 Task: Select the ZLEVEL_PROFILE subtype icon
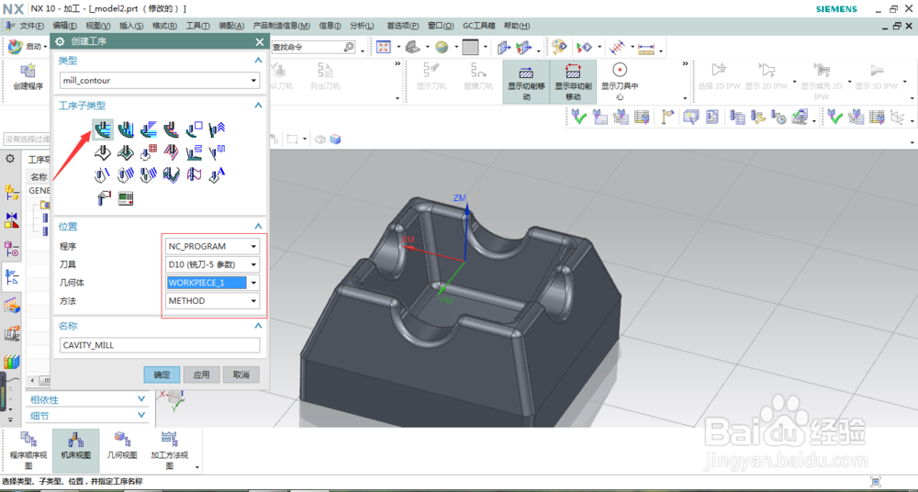pos(195,129)
